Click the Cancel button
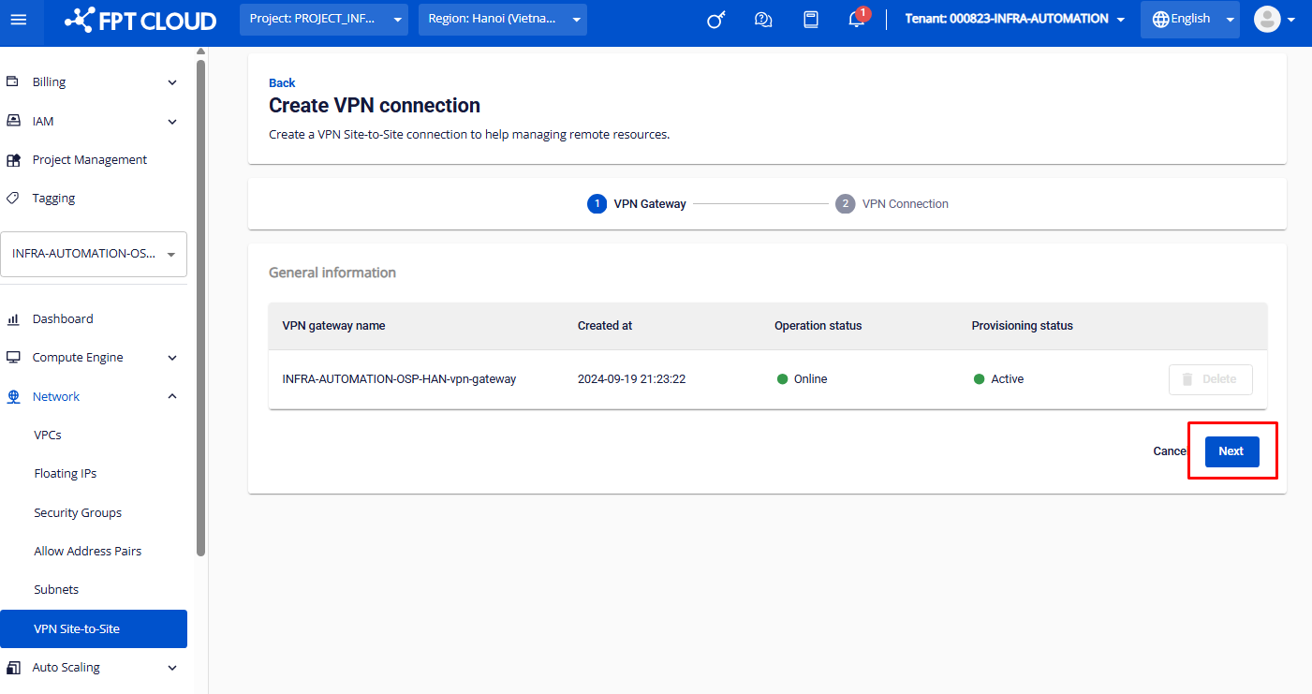Viewport: 1312px width, 694px height. pos(1170,451)
